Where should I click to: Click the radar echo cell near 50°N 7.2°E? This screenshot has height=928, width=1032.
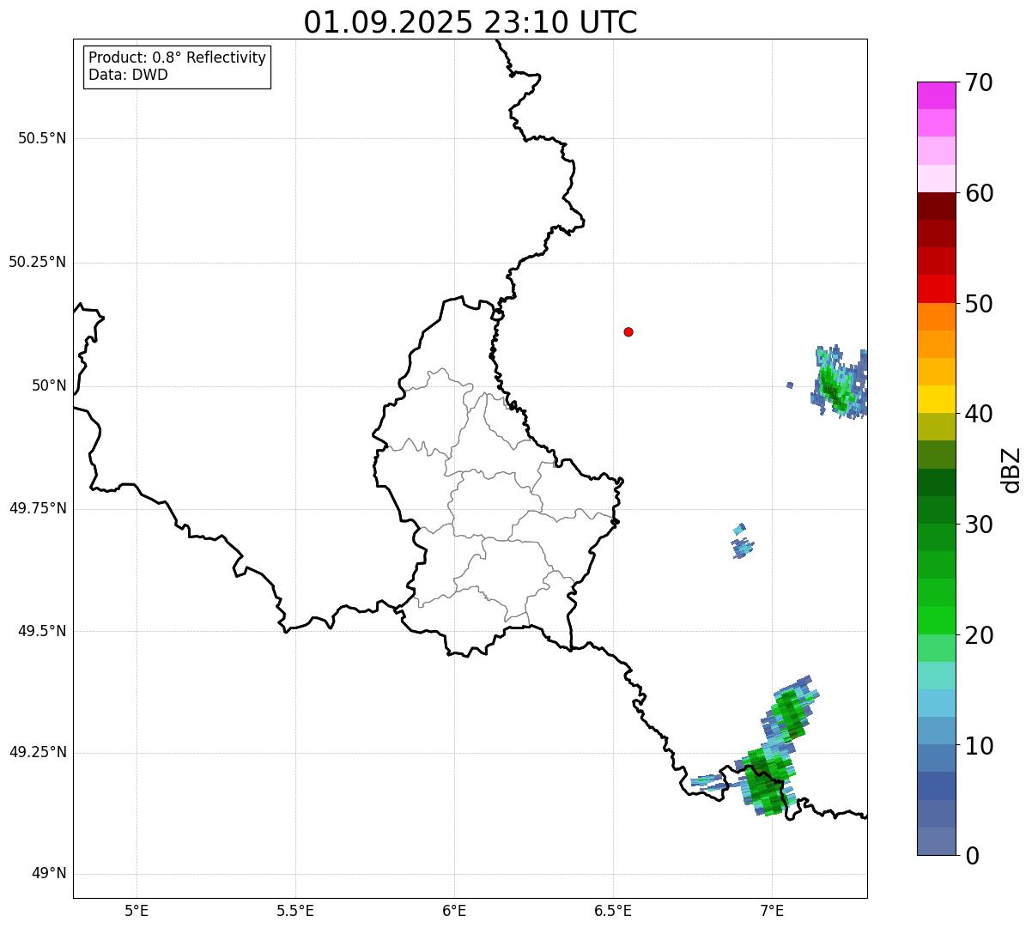point(839,383)
